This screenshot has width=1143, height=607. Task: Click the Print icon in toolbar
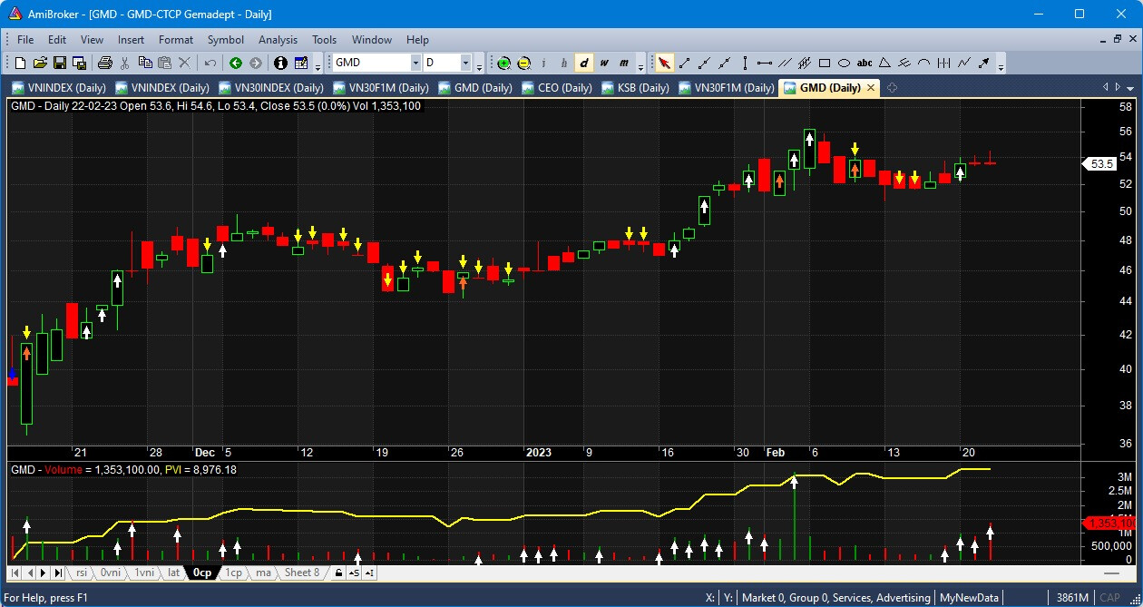[x=104, y=63]
